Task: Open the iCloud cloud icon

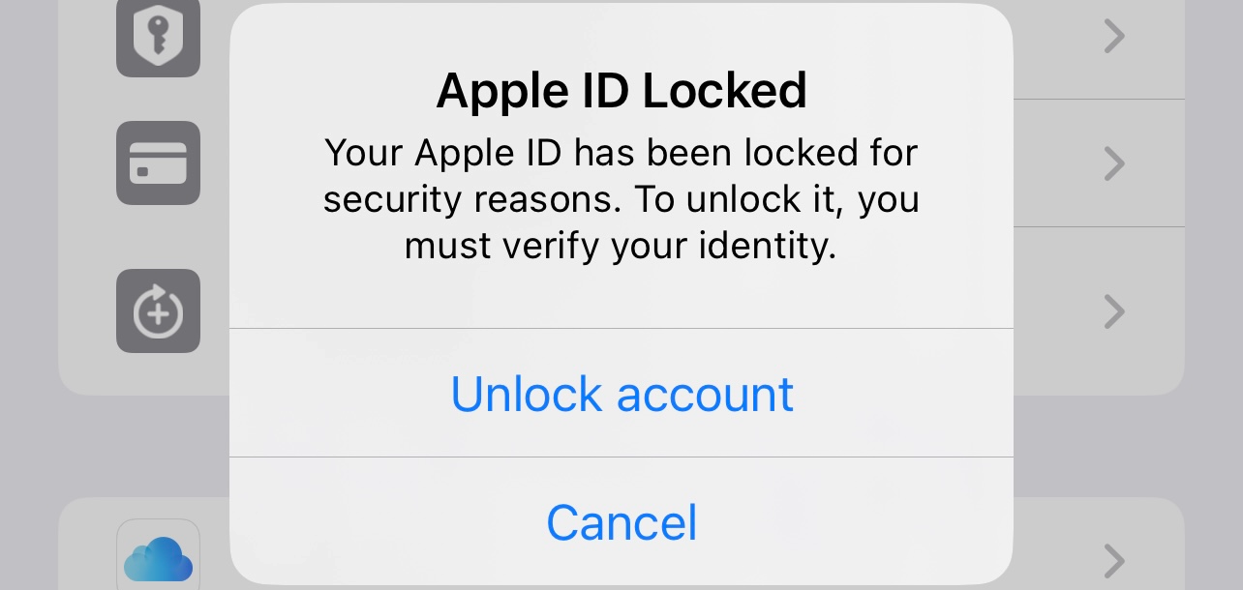Action: pos(158,556)
